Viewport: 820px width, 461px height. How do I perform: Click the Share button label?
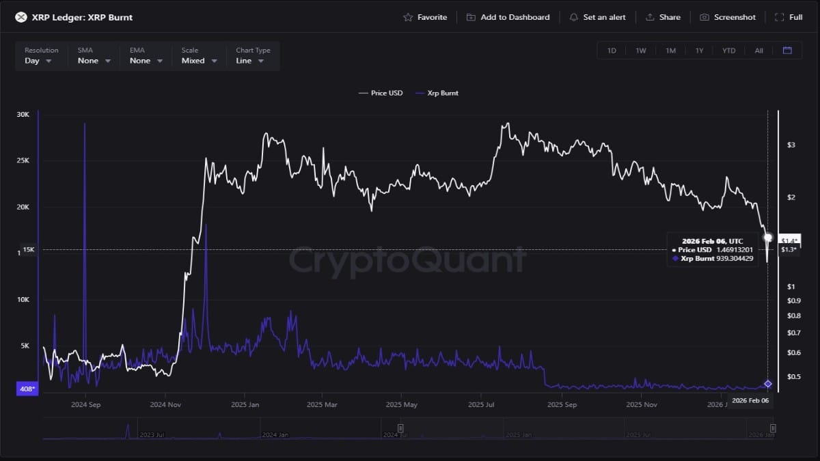coord(670,17)
